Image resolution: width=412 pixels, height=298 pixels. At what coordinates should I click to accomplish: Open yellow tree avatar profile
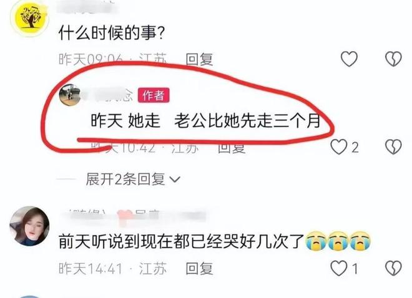coord(30,17)
